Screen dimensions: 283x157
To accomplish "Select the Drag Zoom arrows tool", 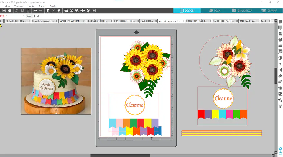I will coord(83,11).
